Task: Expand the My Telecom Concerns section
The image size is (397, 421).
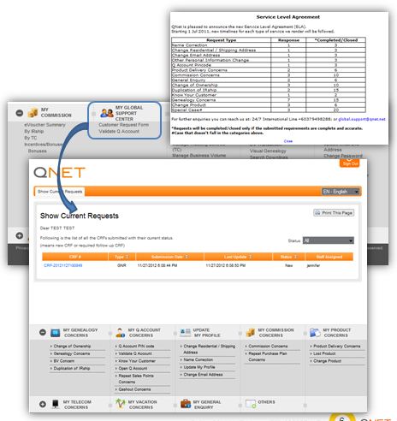Action: coord(43,404)
